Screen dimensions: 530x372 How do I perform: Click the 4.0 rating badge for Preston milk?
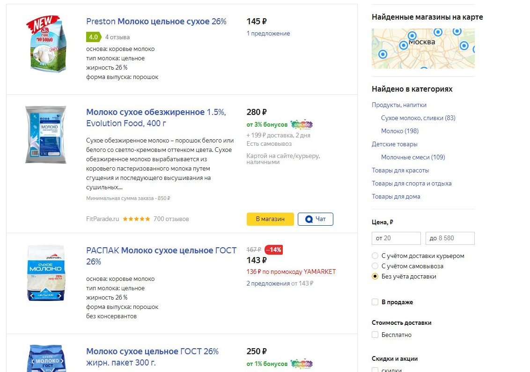click(x=93, y=37)
